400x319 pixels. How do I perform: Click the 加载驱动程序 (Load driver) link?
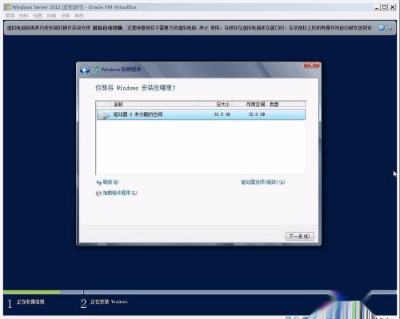[x=120, y=193]
